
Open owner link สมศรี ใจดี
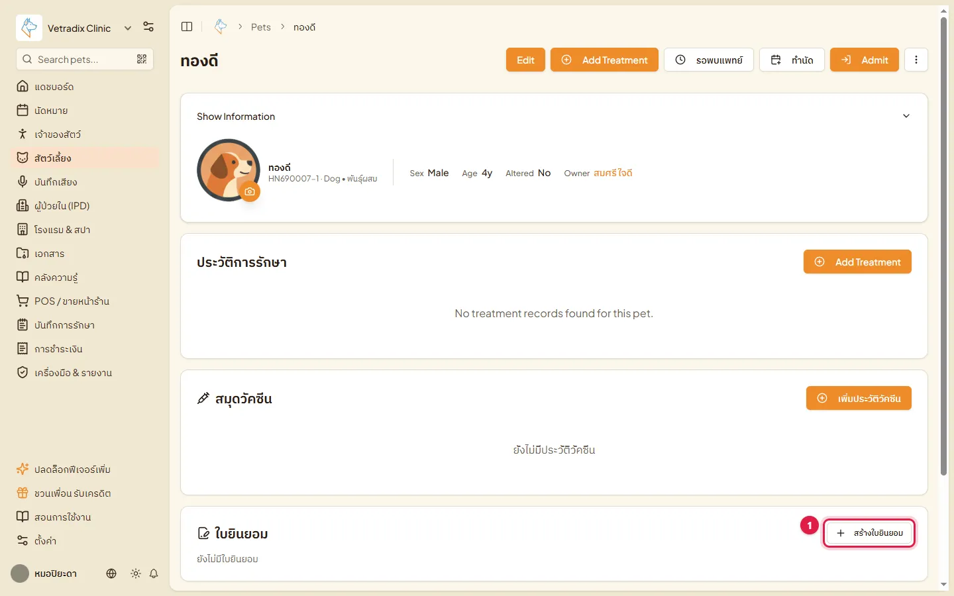click(613, 173)
